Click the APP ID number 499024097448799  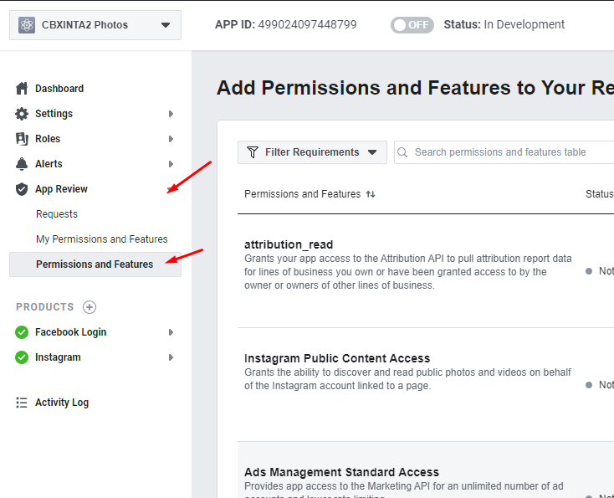pos(307,24)
